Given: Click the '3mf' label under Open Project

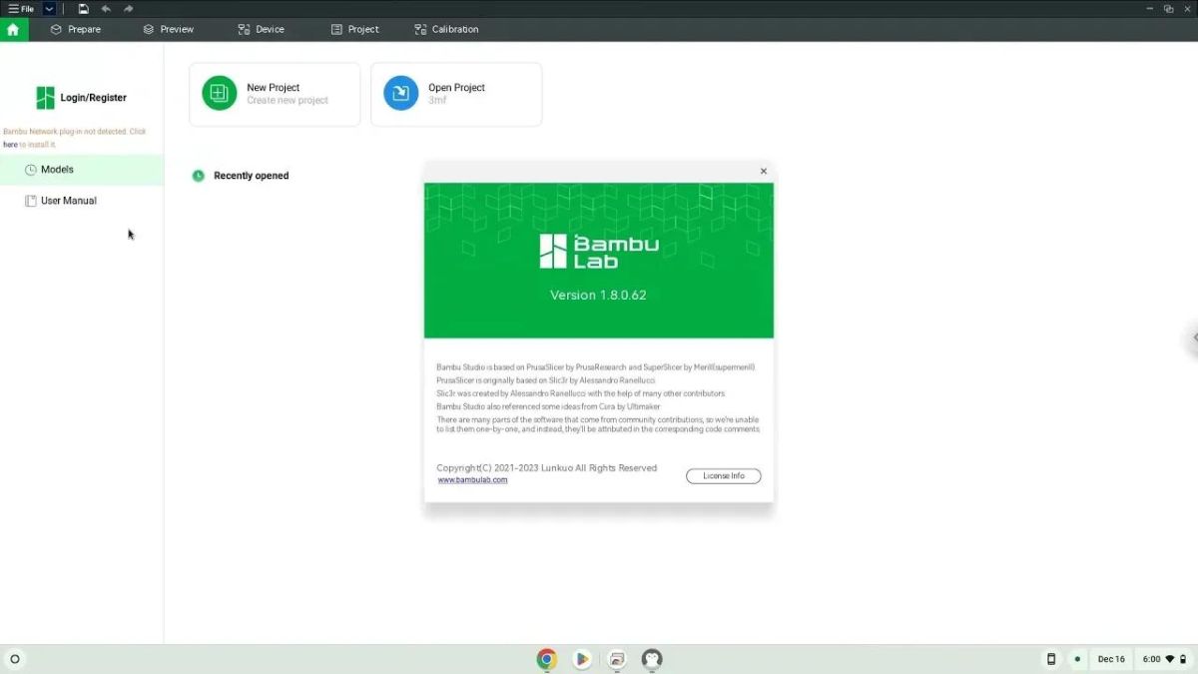Looking at the screenshot, I should click(x=437, y=101).
